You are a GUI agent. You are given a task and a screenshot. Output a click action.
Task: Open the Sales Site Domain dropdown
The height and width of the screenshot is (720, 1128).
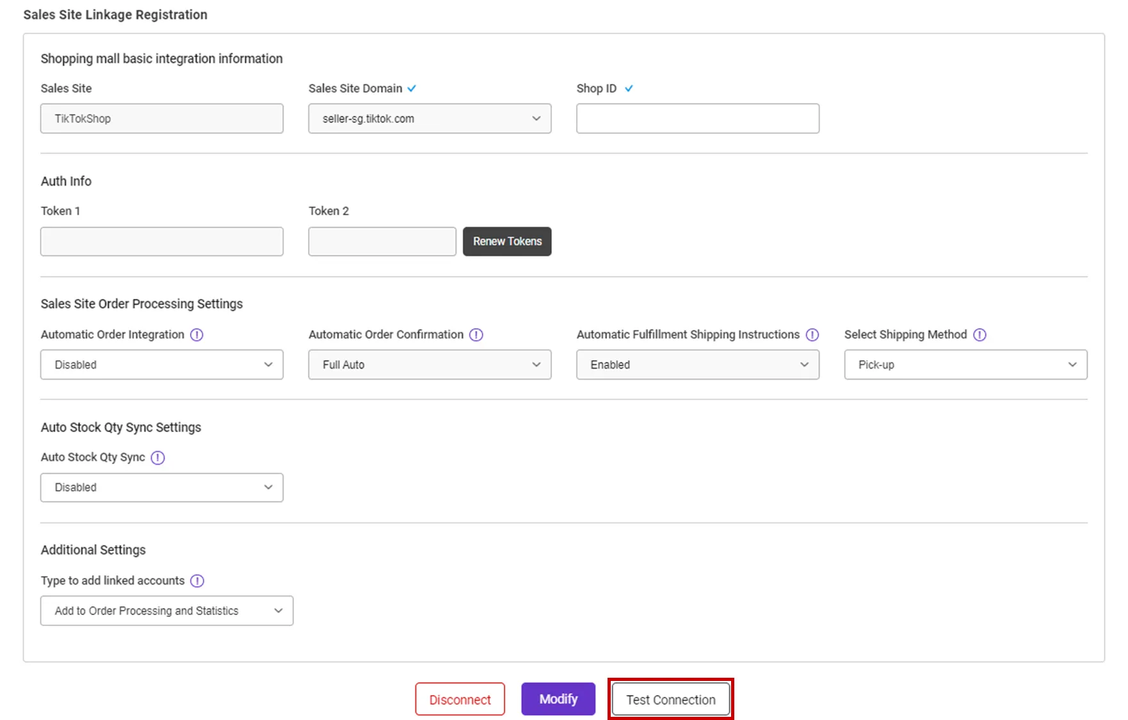pos(430,118)
